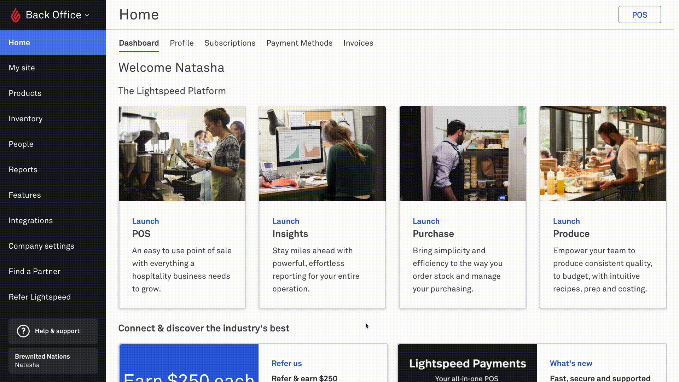Switch to the Profile tab
The width and height of the screenshot is (679, 382).
[x=181, y=43]
